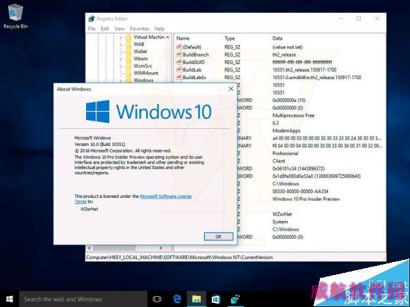410x307 pixels.
Task: Minimize the Registry Editor window
Action: point(341,18)
